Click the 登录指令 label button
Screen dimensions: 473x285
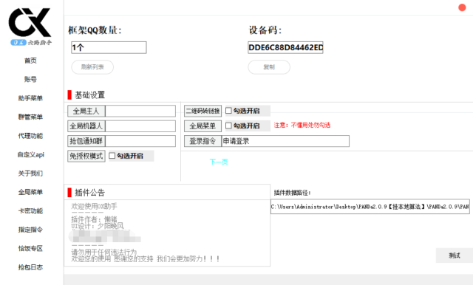[x=203, y=141]
